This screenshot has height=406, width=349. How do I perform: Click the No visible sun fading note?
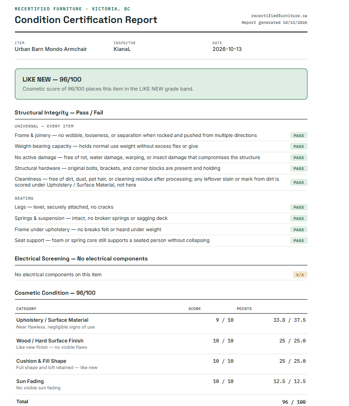pos(38,388)
